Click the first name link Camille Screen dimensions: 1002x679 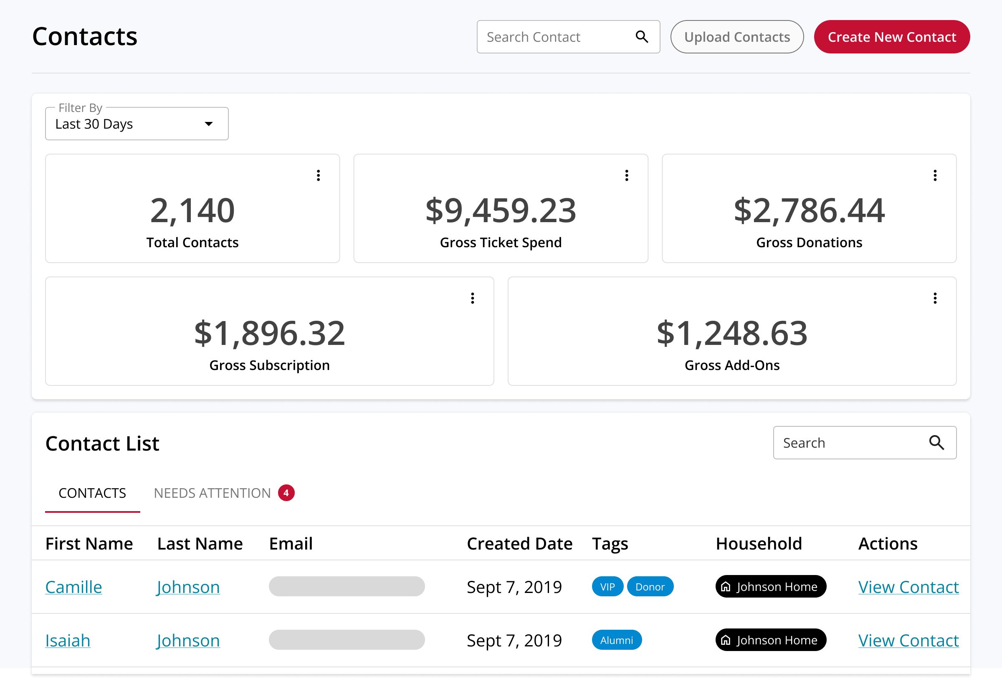click(74, 587)
